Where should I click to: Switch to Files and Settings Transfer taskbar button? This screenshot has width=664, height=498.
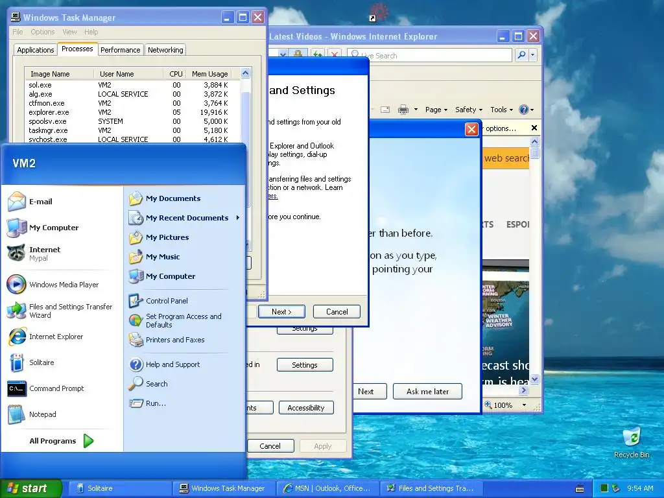433,489
